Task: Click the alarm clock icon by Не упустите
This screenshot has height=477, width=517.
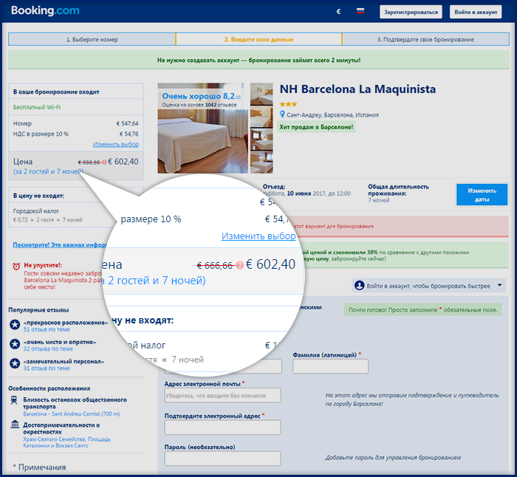Action: 16,267
